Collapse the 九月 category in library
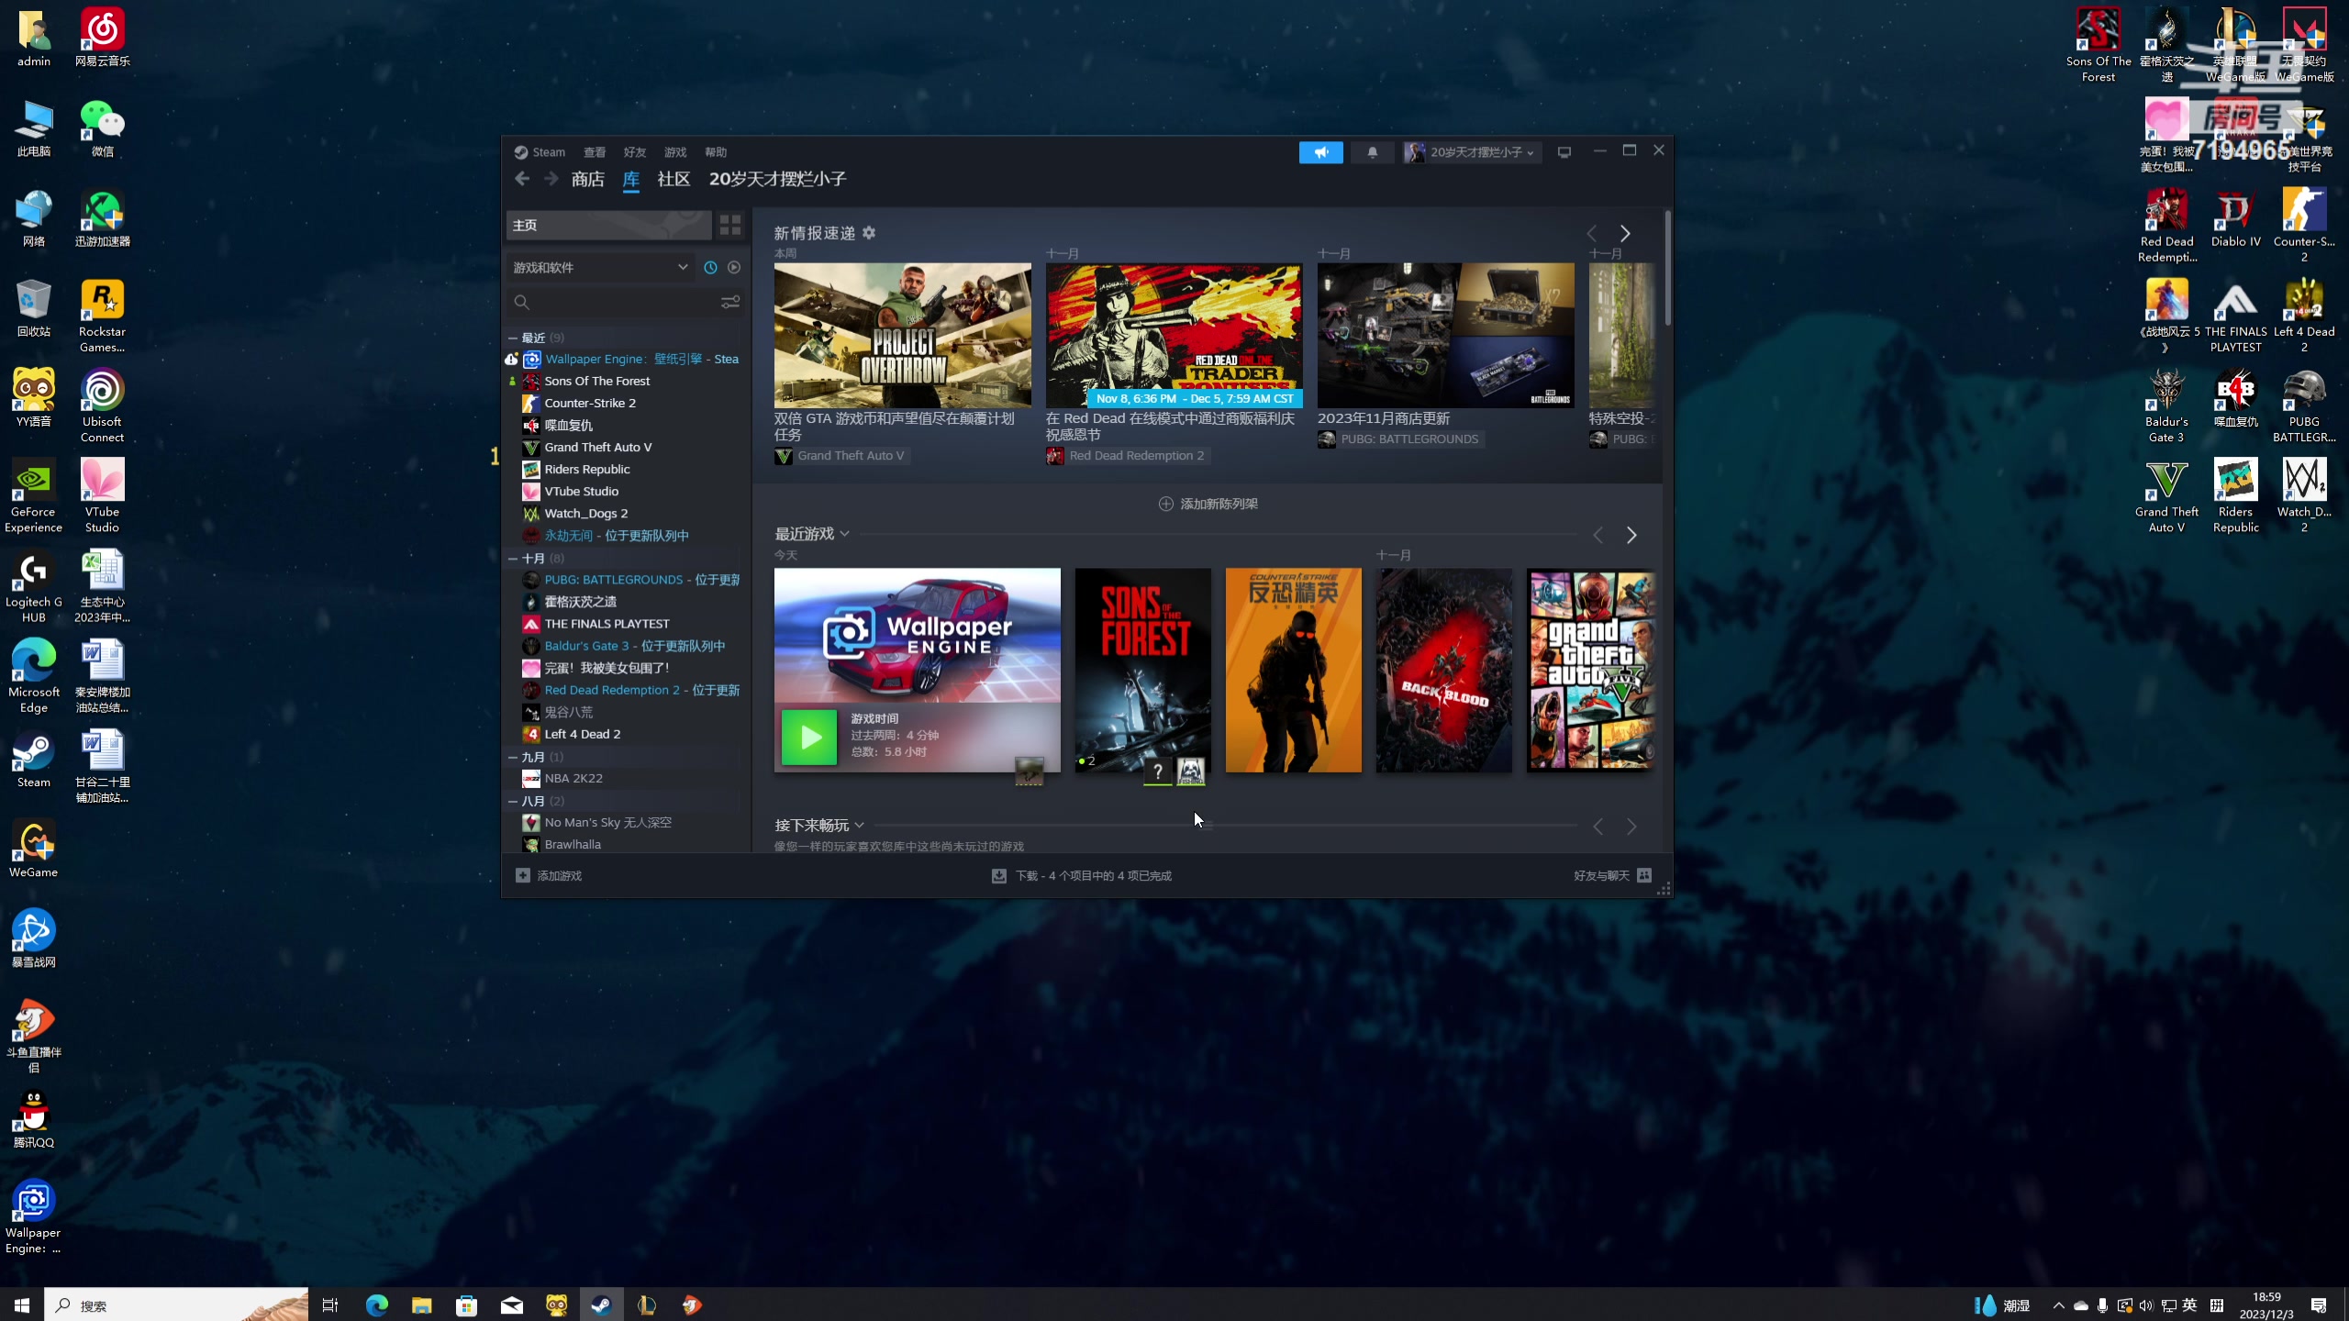2349x1321 pixels. 513,757
